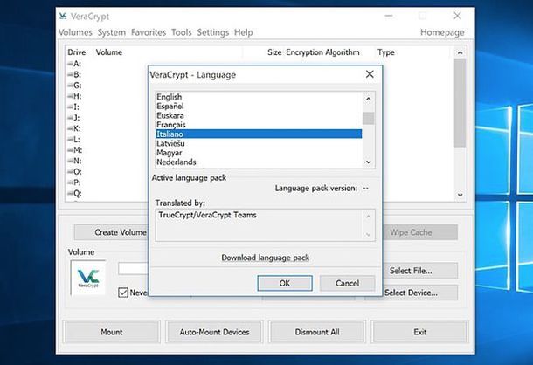Viewport: 533px width, 365px height.
Task: Click the Select File button
Action: coord(420,271)
